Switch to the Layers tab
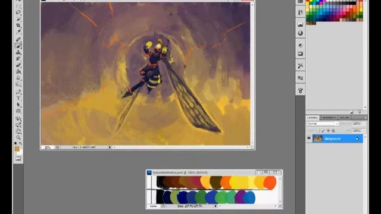The image size is (381, 214). point(313,118)
